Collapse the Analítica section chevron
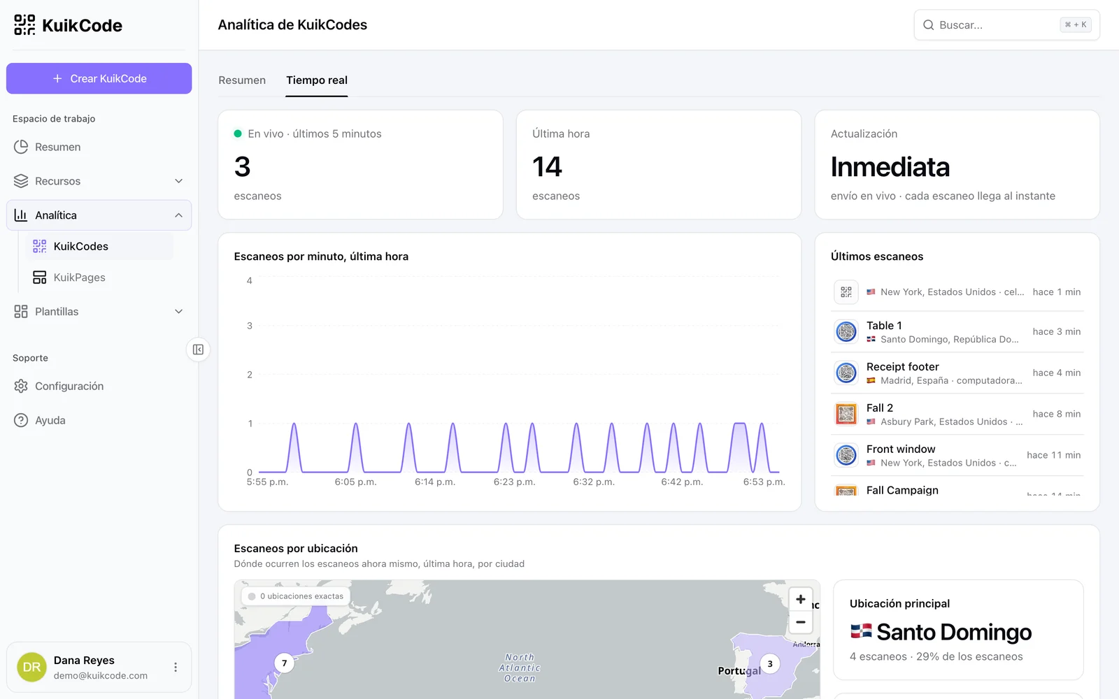 pos(178,215)
